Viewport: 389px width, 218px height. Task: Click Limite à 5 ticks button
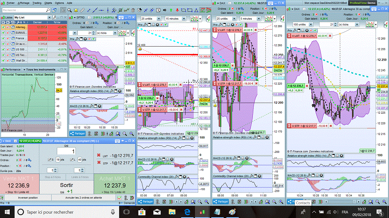pos(80,177)
